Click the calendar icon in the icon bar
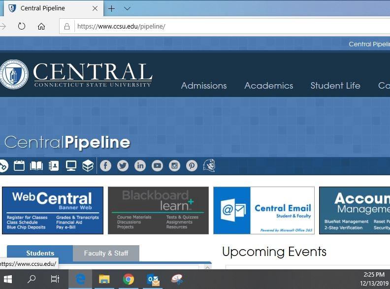Image resolution: width=390 pixels, height=289 pixels. point(19,165)
